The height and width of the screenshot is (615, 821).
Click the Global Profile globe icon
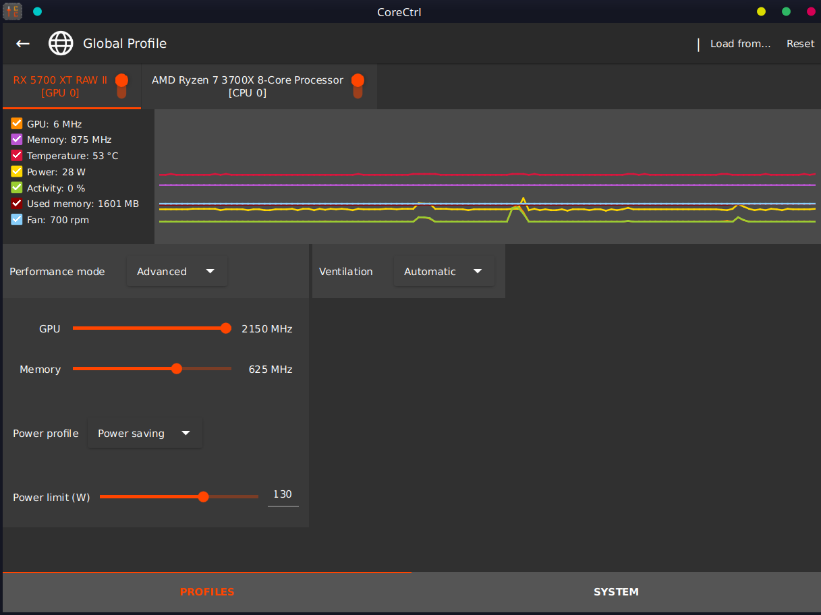(61, 44)
